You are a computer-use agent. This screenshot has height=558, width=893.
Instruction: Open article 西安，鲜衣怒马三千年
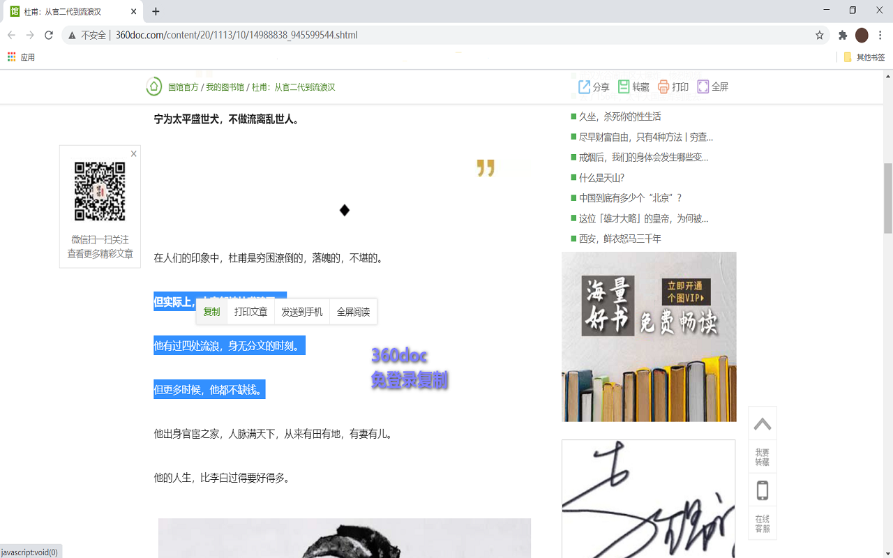click(x=620, y=239)
